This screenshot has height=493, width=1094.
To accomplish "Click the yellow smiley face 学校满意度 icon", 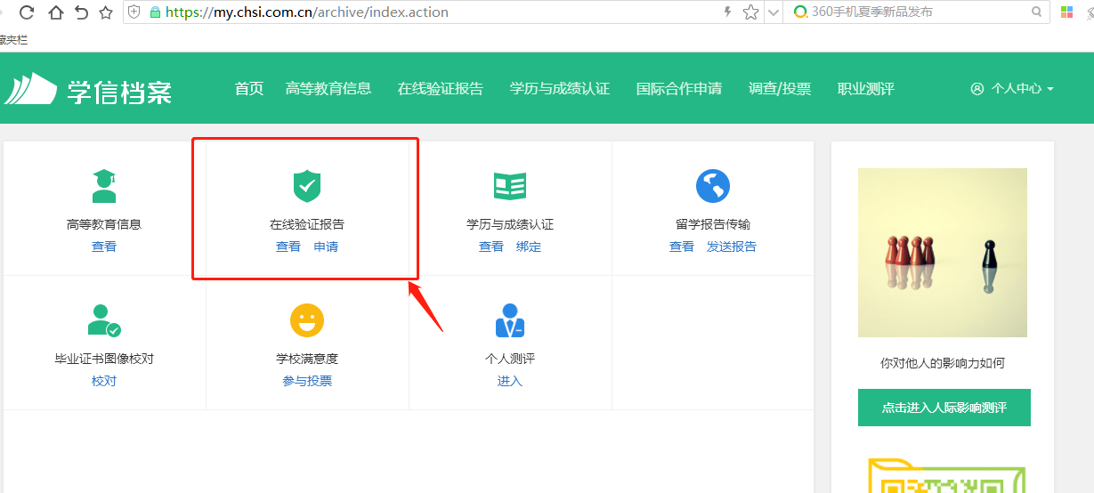I will pyautogui.click(x=306, y=320).
